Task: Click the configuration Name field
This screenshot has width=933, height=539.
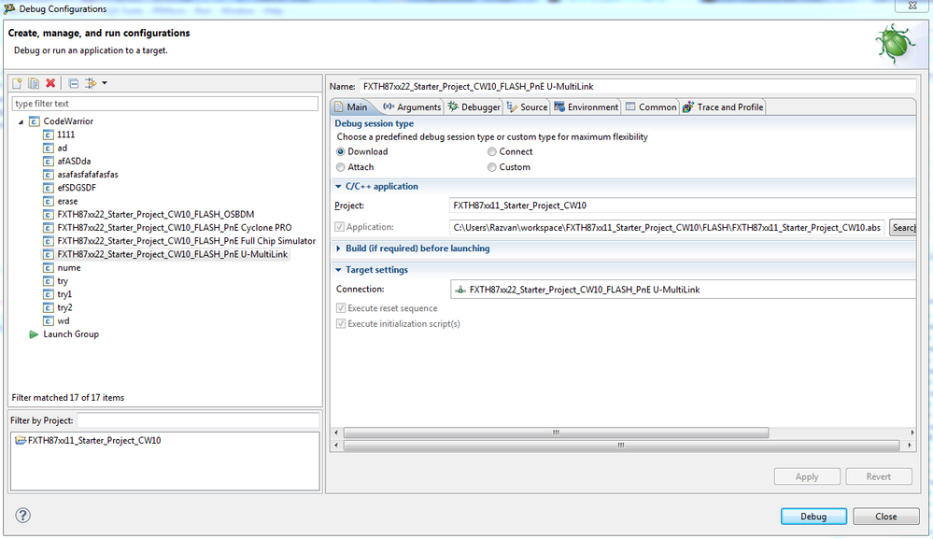Action: coord(637,86)
